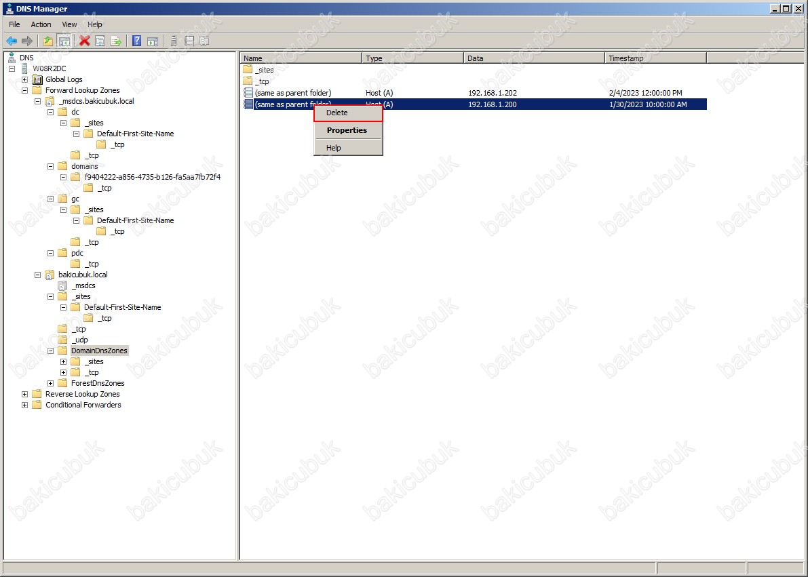808x577 pixels.
Task: Click the Show/Hide Action Pane icon
Action: point(153,41)
